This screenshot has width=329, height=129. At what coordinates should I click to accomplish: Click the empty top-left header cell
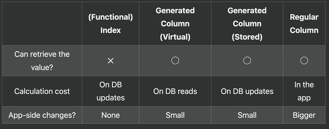pyautogui.click(x=42, y=24)
